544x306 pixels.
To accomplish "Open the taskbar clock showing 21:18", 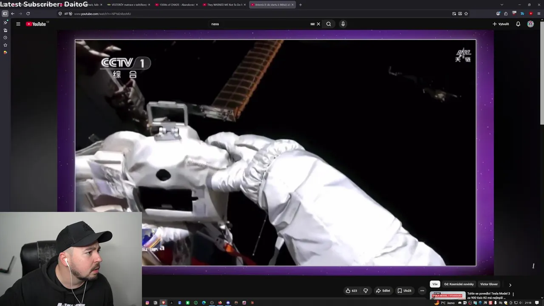I will tap(528, 303).
